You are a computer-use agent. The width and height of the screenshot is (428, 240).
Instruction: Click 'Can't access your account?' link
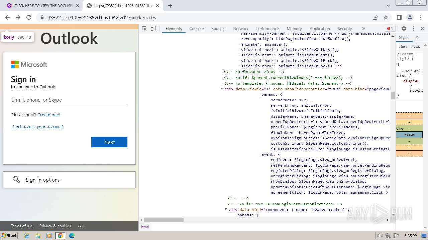click(x=38, y=127)
